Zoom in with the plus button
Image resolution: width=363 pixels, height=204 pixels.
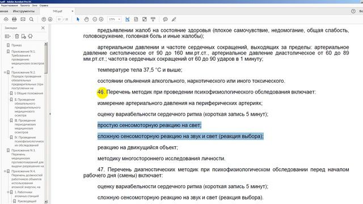[x=101, y=19]
